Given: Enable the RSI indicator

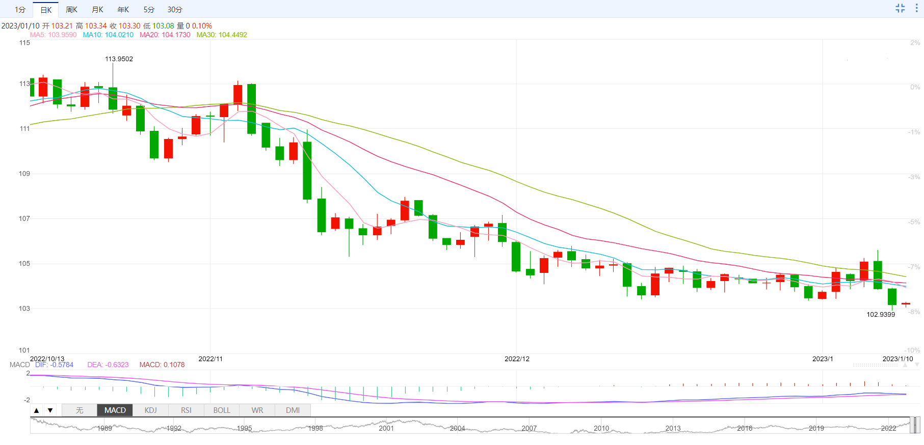Looking at the screenshot, I should point(187,410).
